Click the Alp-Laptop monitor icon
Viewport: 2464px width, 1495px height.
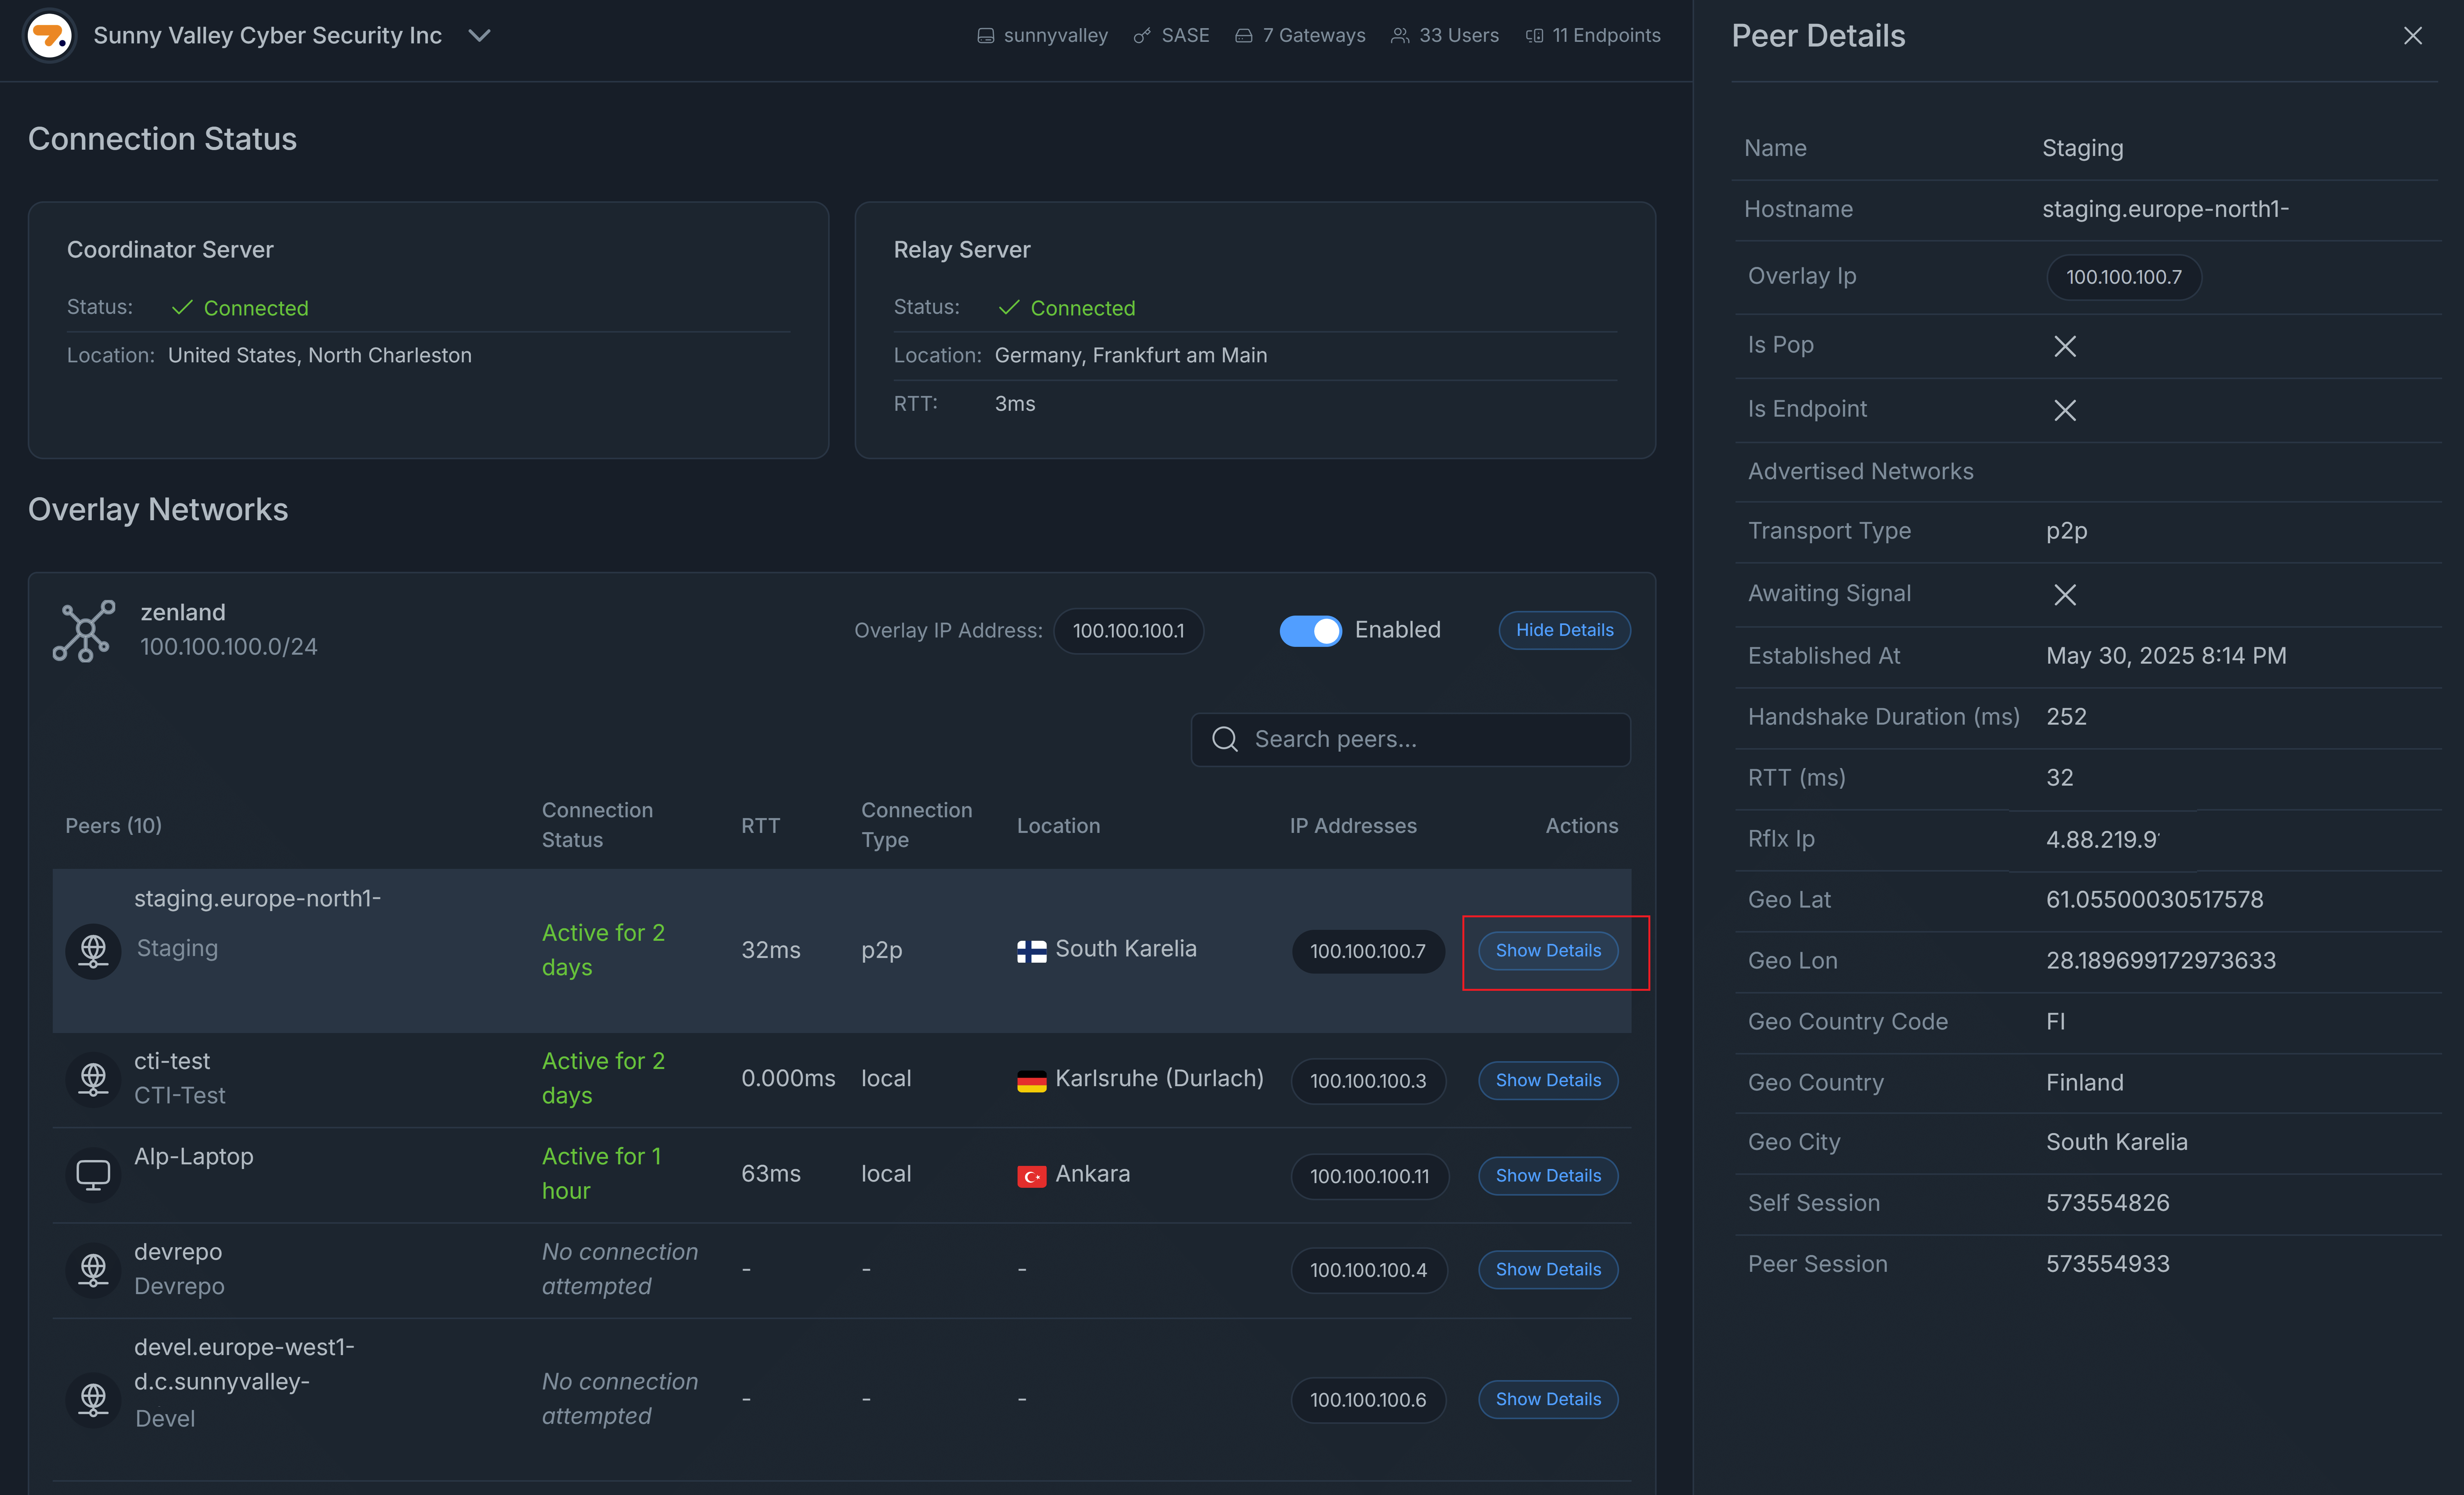(x=93, y=1175)
